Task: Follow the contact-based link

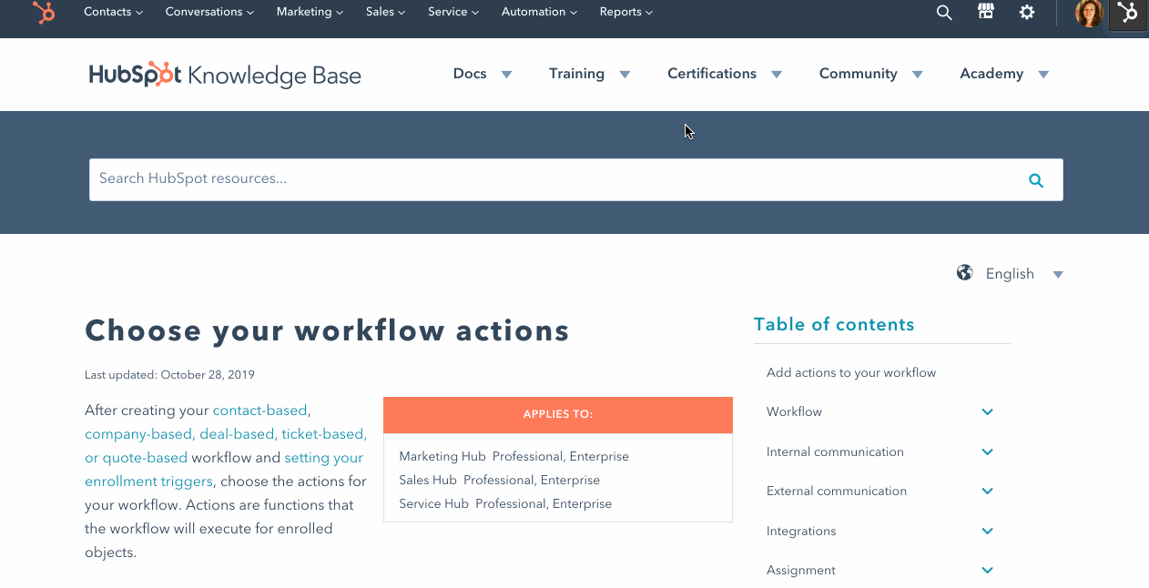Action: point(259,411)
